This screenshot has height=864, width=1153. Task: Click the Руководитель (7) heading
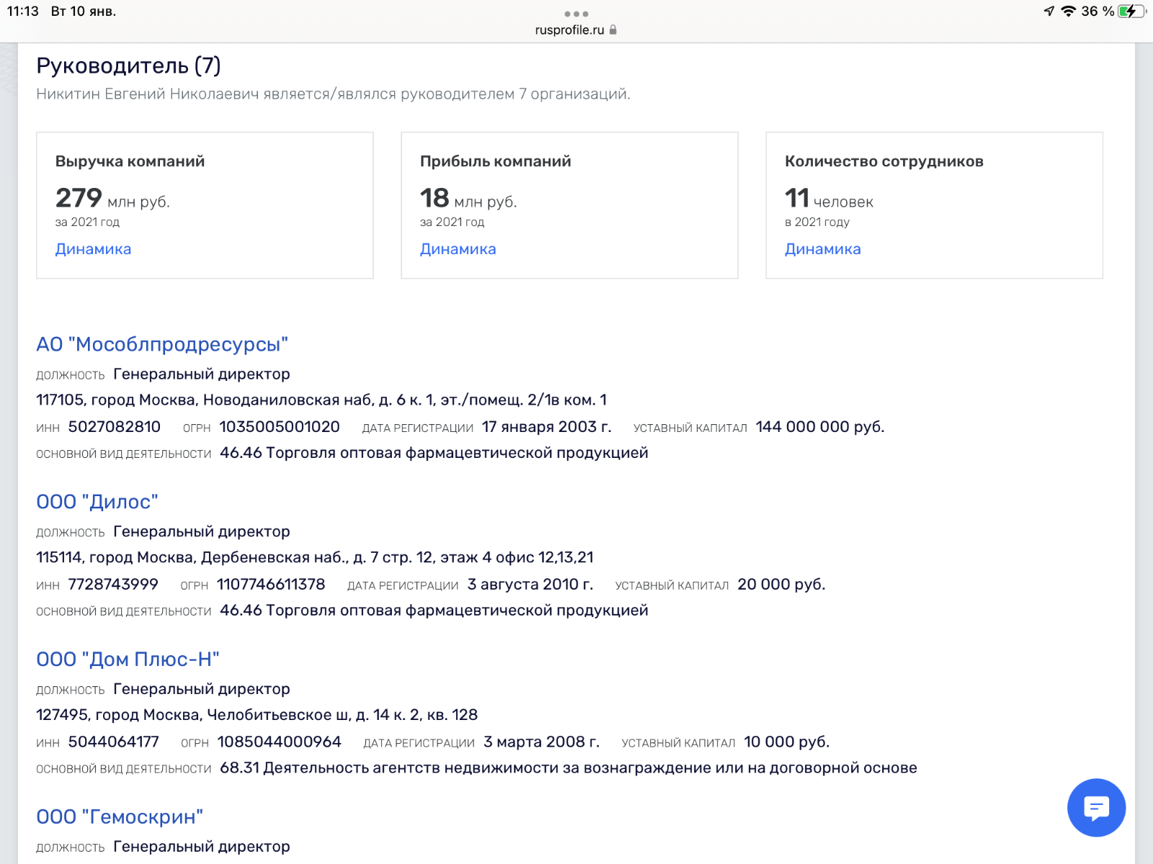[128, 66]
